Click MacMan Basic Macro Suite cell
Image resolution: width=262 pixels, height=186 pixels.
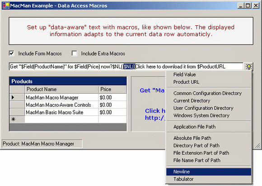click(x=61, y=112)
